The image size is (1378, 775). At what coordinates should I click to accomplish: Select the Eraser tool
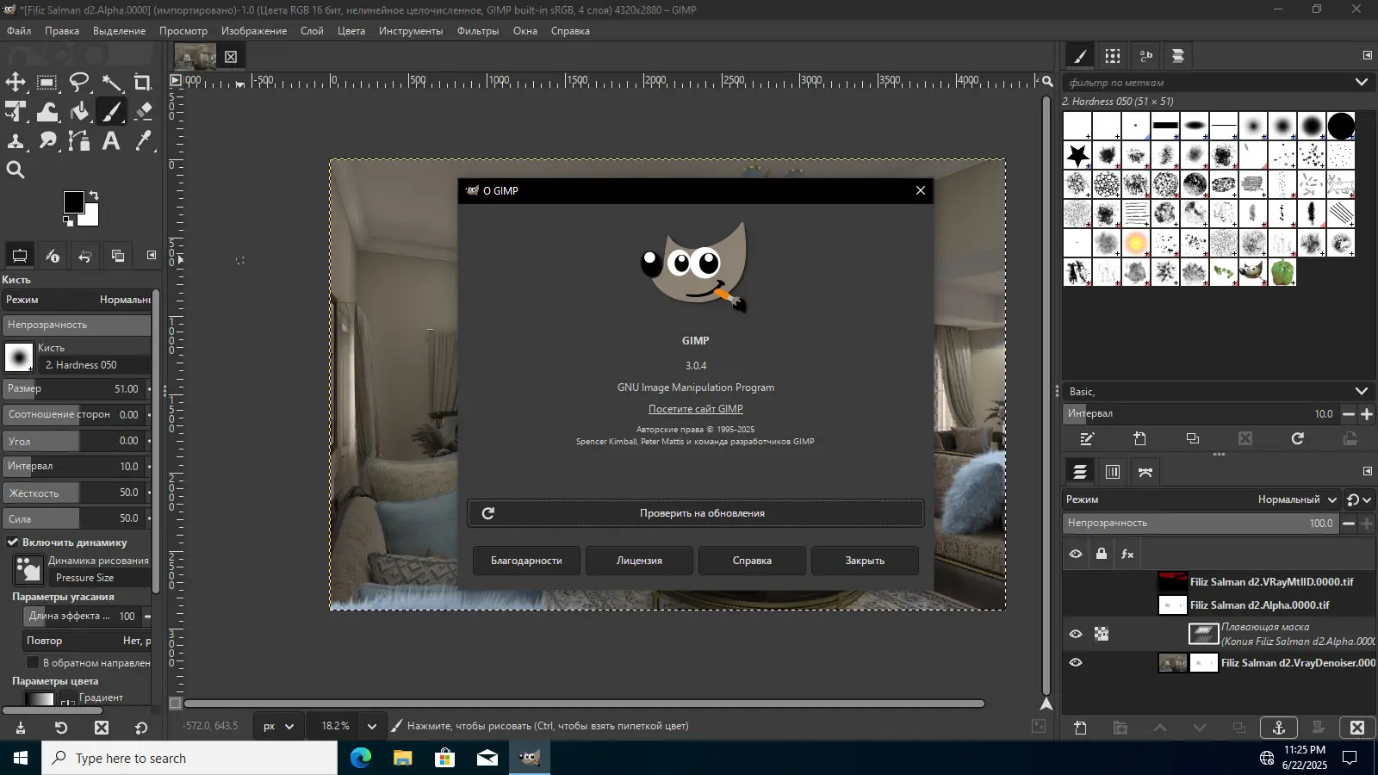click(143, 112)
